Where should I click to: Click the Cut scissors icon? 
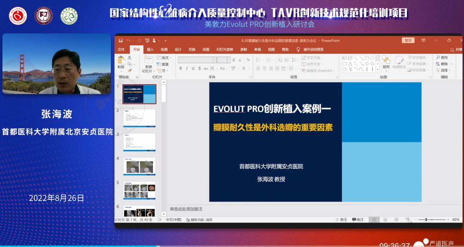coord(130,58)
